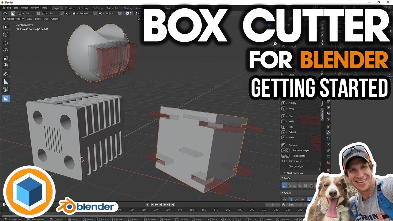
Task: Select the 3D Cursor tool
Action: 6,34
